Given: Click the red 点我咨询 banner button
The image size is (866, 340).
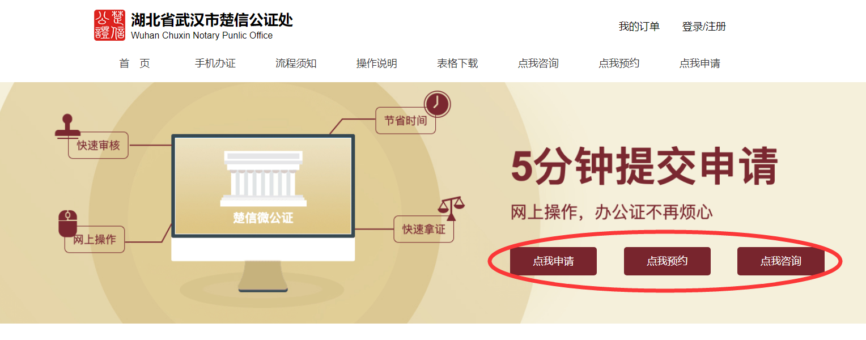Looking at the screenshot, I should 781,261.
